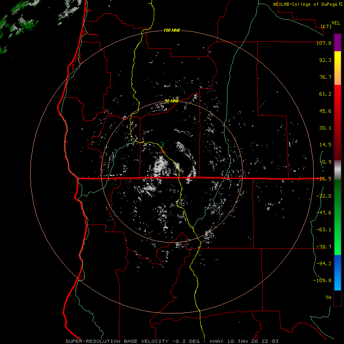Click the -32.0 velocity scale value

tap(324, 196)
